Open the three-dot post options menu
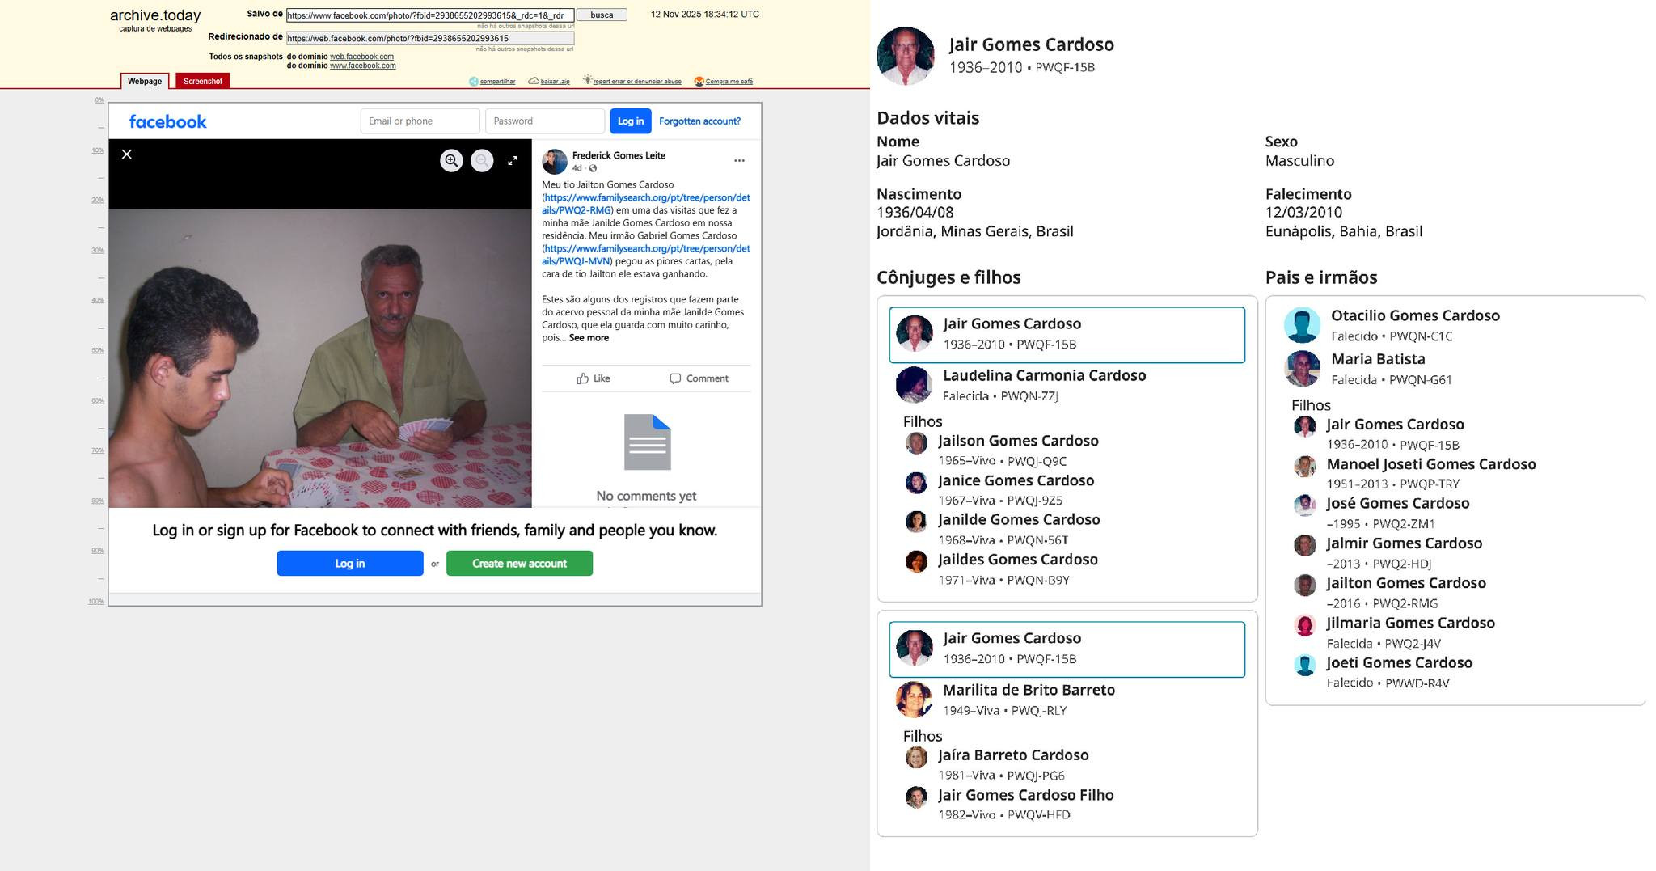Screen dimensions: 1656x871 point(739,161)
